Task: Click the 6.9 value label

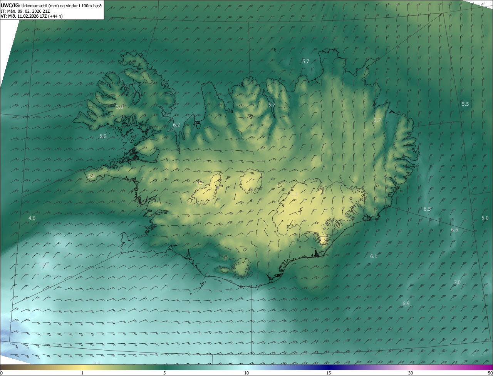Action: (x=406, y=304)
